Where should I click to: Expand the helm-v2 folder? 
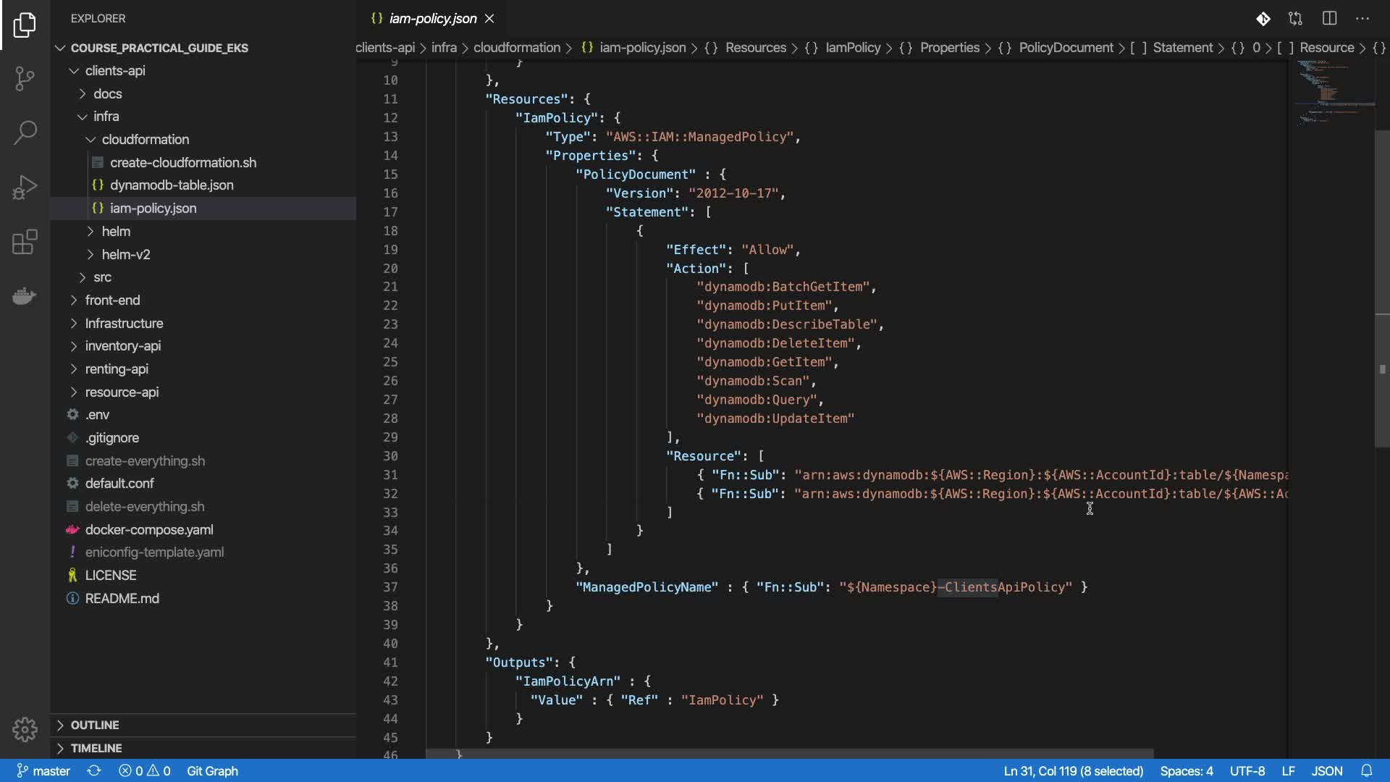[126, 254]
